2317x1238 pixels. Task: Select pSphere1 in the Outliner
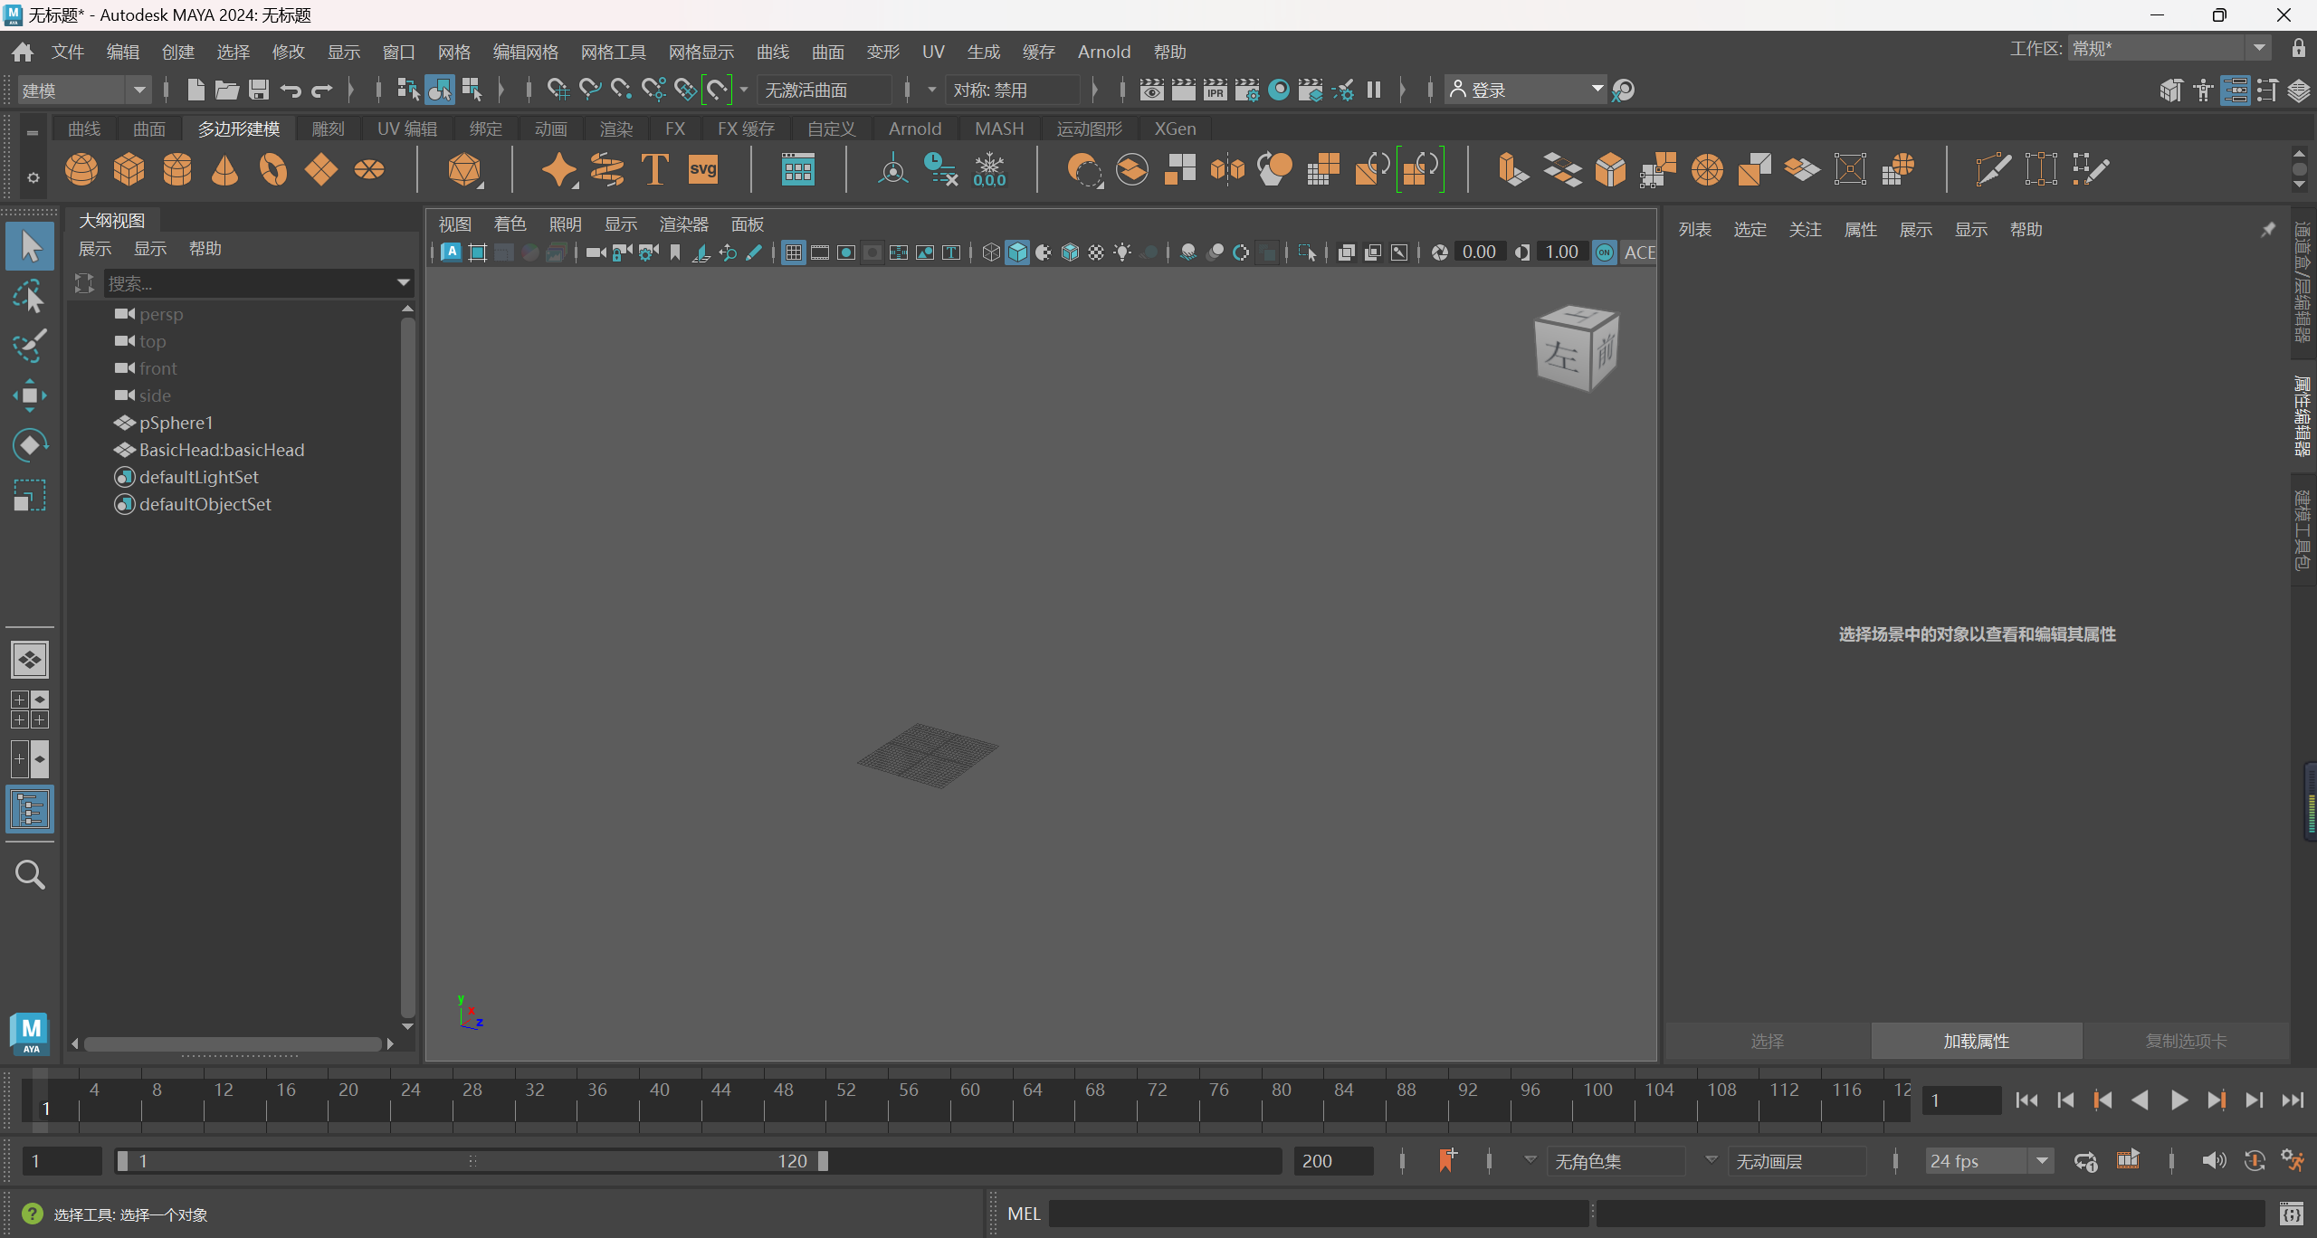(176, 423)
